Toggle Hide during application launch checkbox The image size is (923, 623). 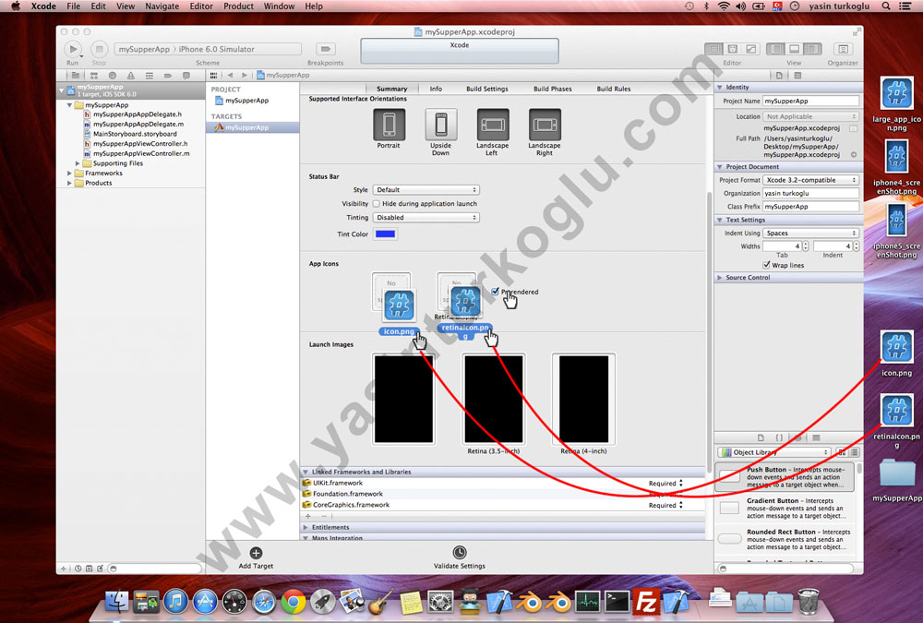377,204
